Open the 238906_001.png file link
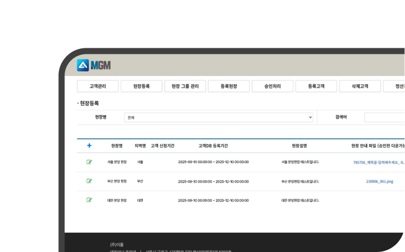 (379, 181)
